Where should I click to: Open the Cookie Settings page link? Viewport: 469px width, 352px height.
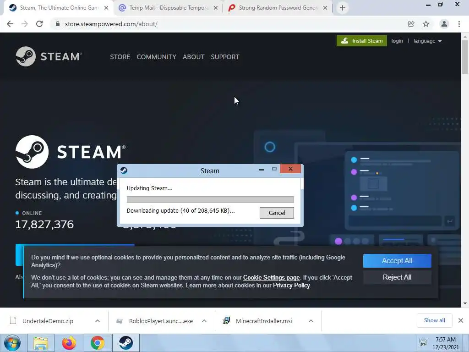click(x=271, y=277)
